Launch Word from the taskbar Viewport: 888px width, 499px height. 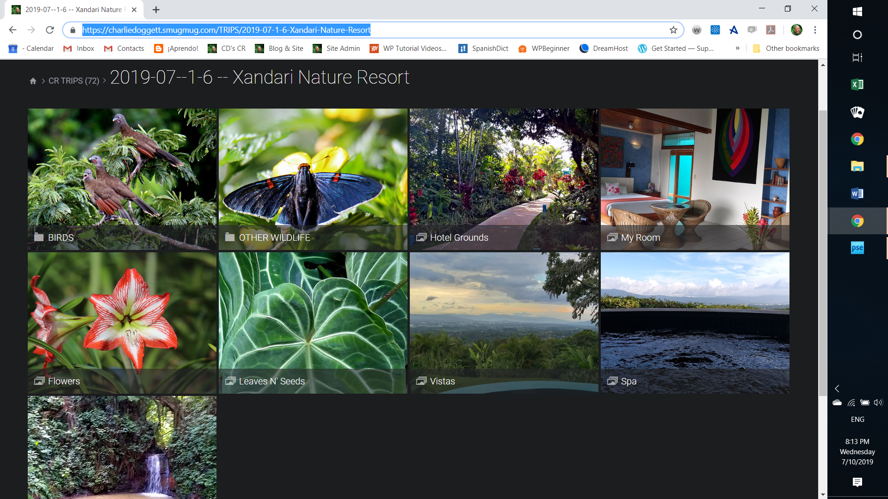click(x=857, y=194)
